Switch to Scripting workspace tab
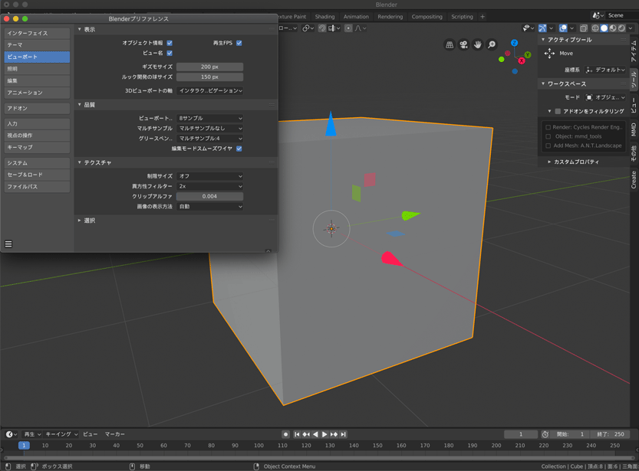The image size is (639, 471). pyautogui.click(x=462, y=17)
